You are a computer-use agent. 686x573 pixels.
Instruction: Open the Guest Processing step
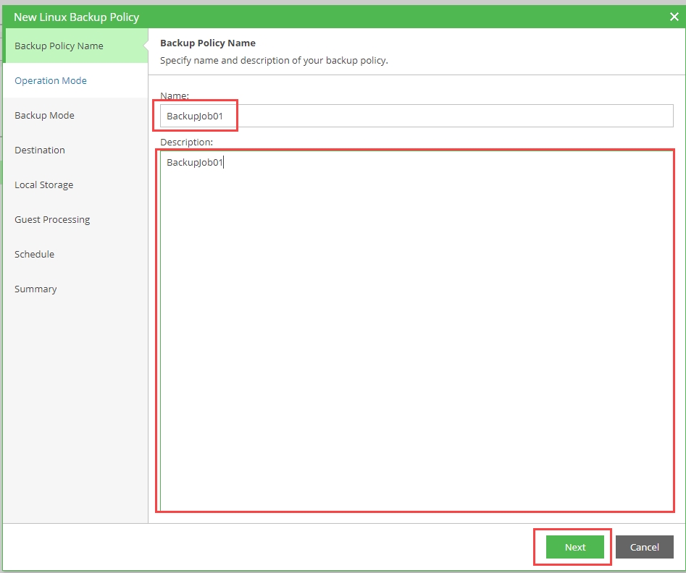52,220
